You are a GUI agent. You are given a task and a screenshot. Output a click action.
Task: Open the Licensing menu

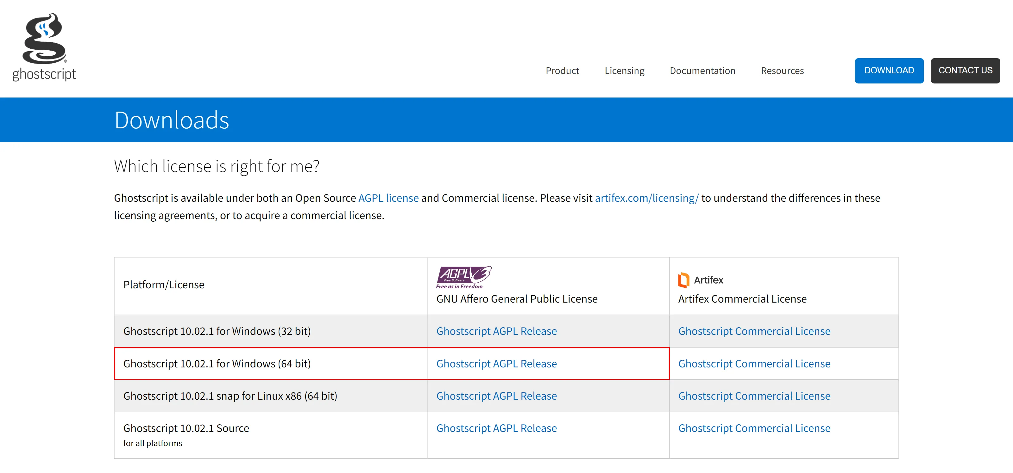coord(624,71)
